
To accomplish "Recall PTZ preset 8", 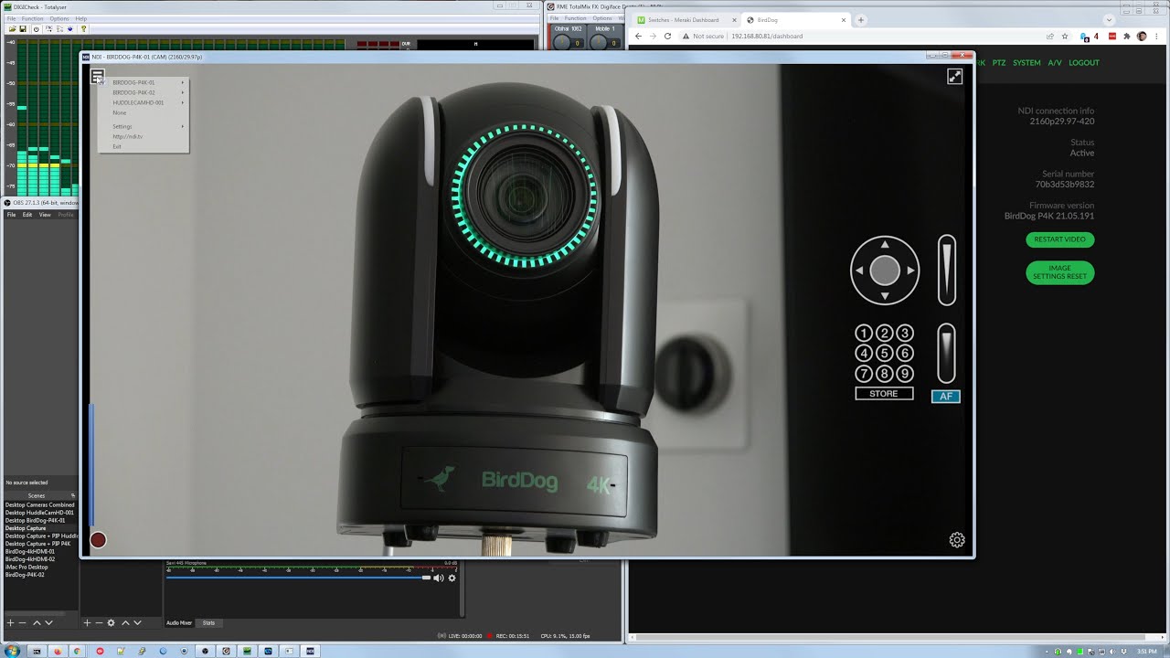I will coord(885,374).
